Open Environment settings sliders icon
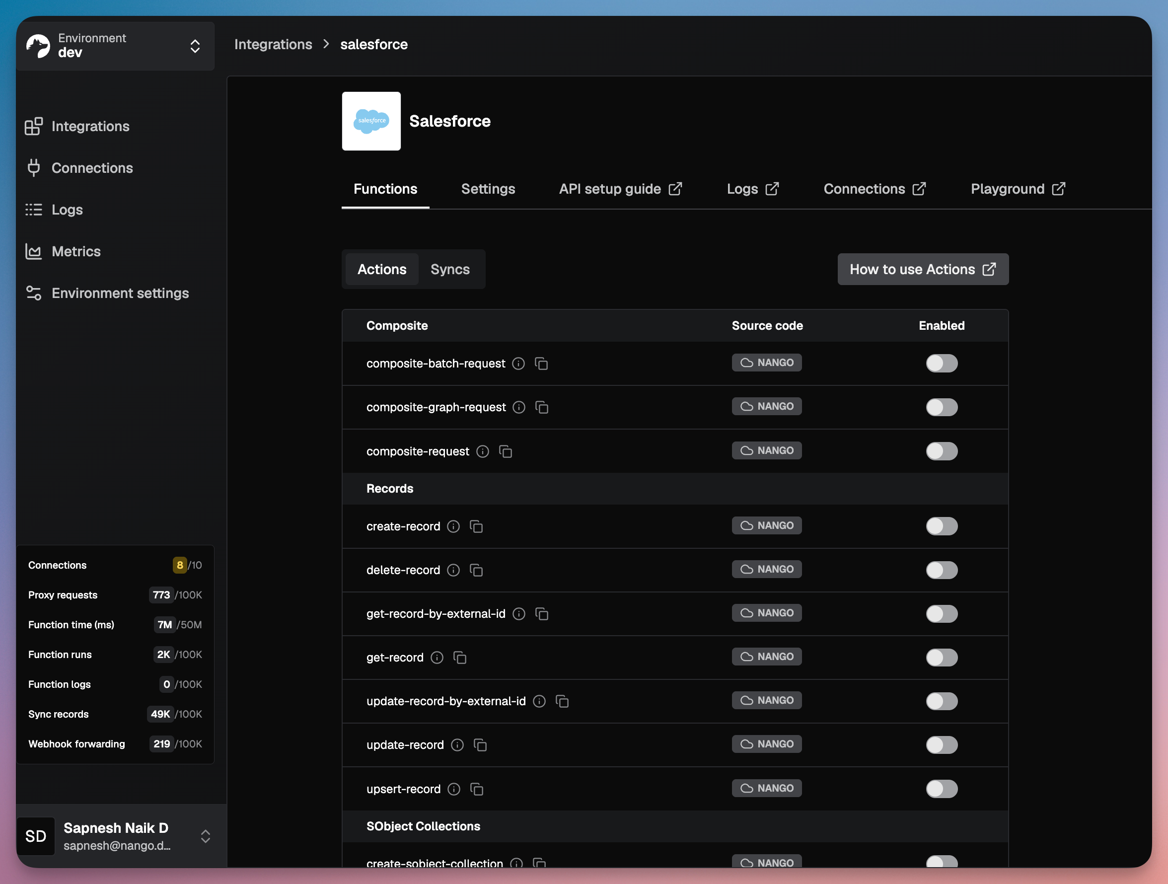Screen dimensions: 1168x884 click(x=34, y=293)
